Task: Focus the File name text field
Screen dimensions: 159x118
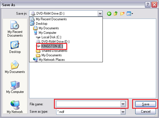Action: (x=88, y=104)
